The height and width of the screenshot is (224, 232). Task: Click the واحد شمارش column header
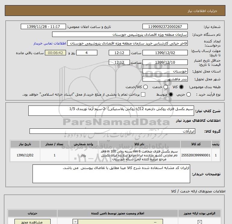[x=83, y=144]
